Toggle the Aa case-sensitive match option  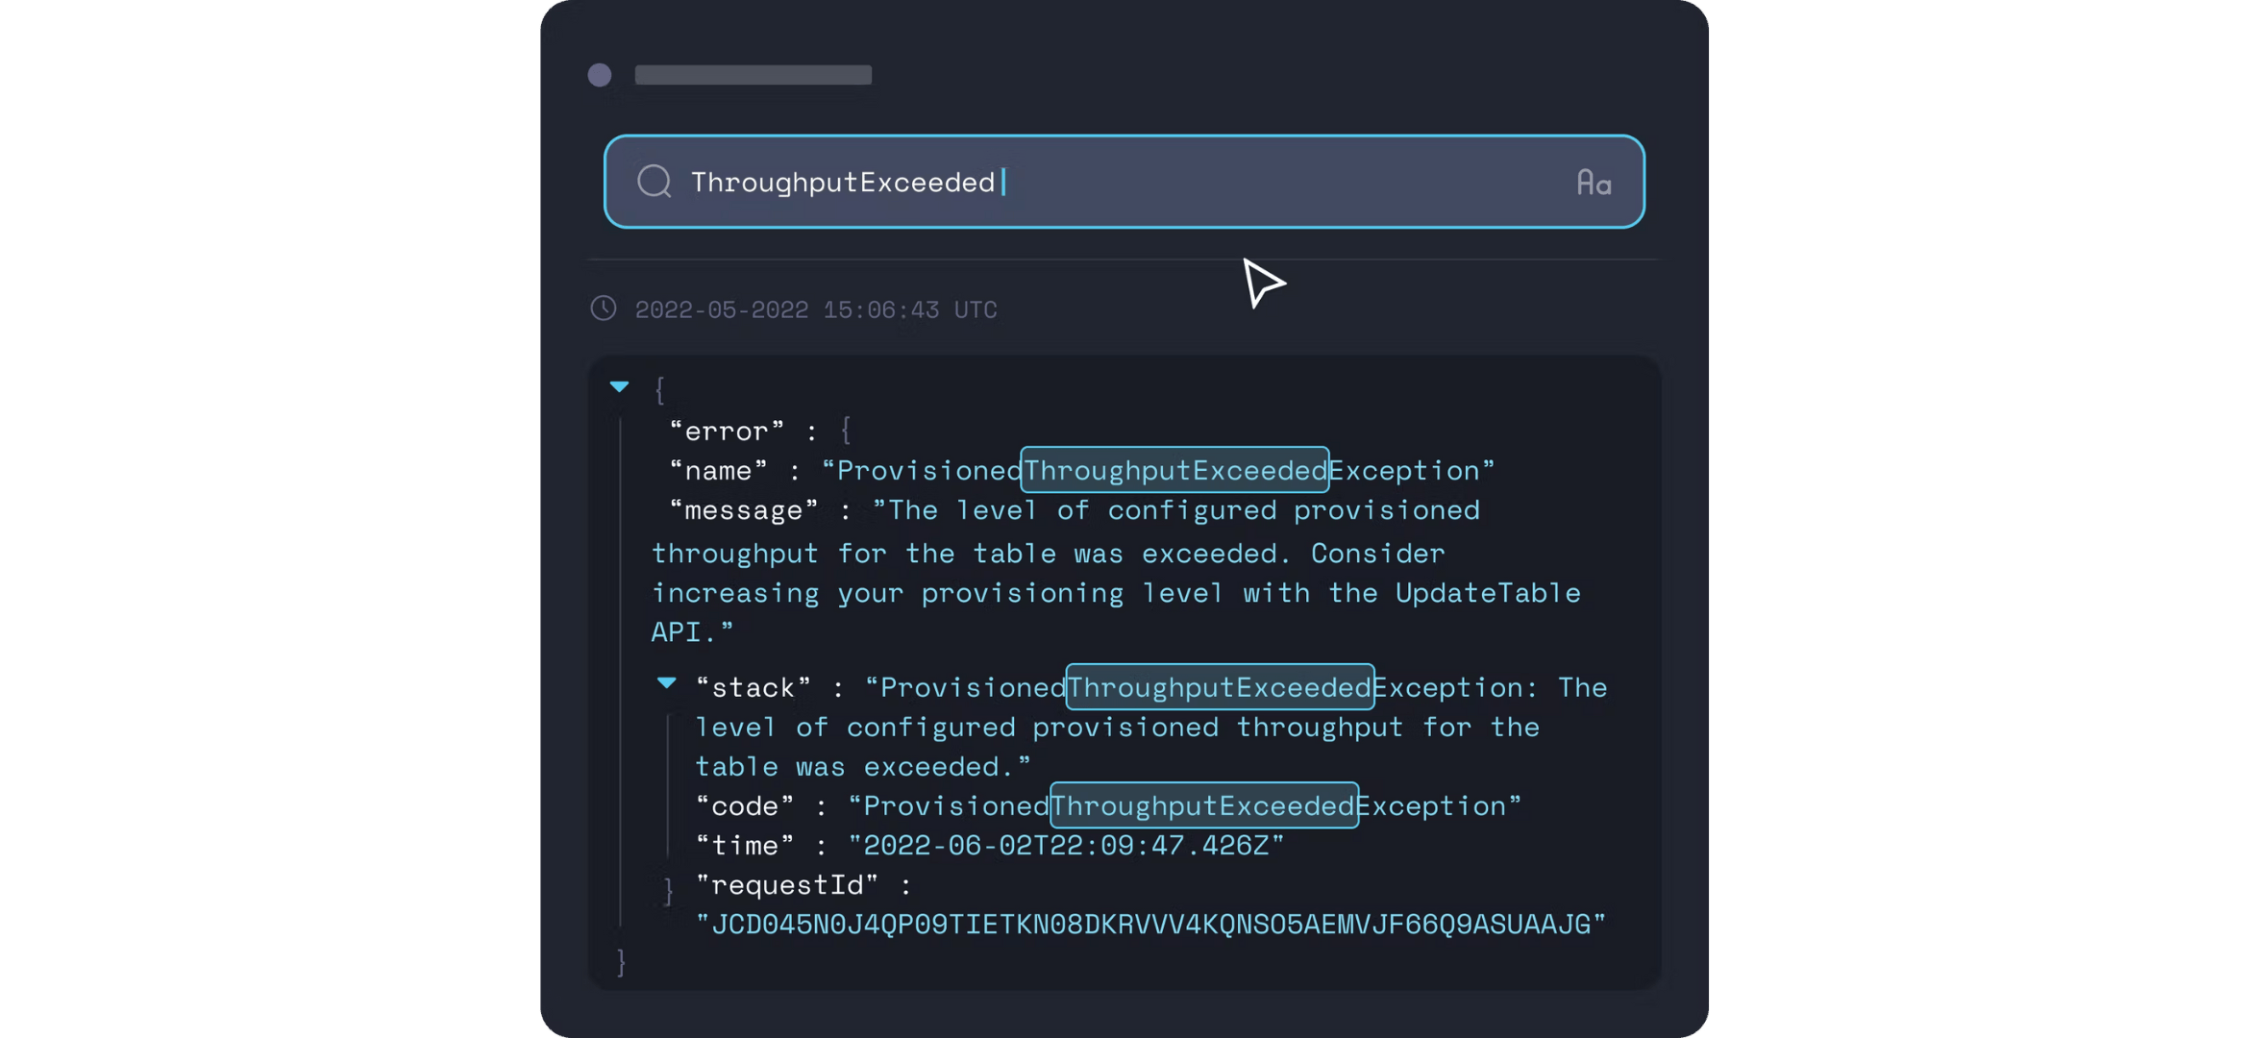point(1594,183)
